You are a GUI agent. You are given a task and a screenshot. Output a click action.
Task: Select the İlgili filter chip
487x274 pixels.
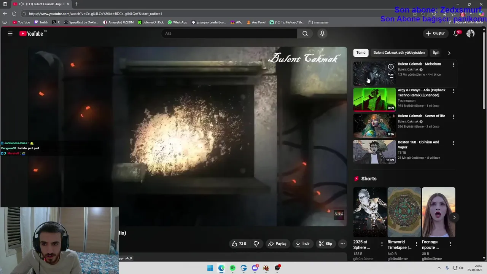click(x=436, y=53)
